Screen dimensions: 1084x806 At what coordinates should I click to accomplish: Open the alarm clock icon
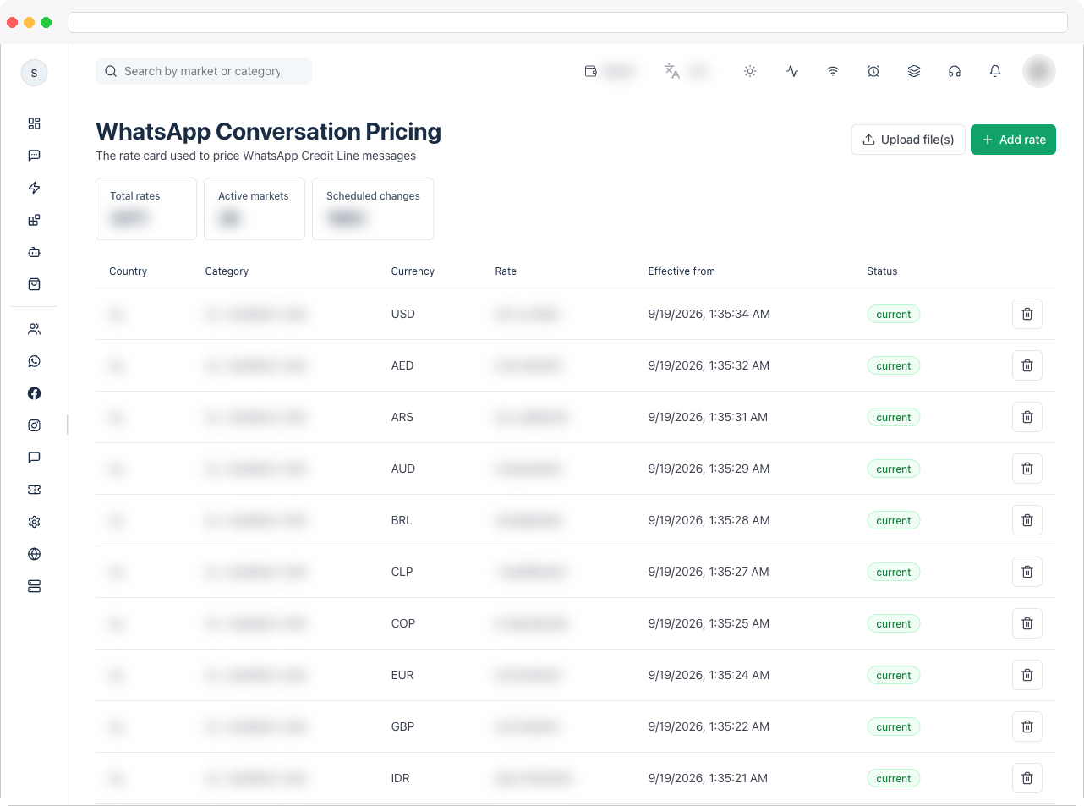coord(873,71)
